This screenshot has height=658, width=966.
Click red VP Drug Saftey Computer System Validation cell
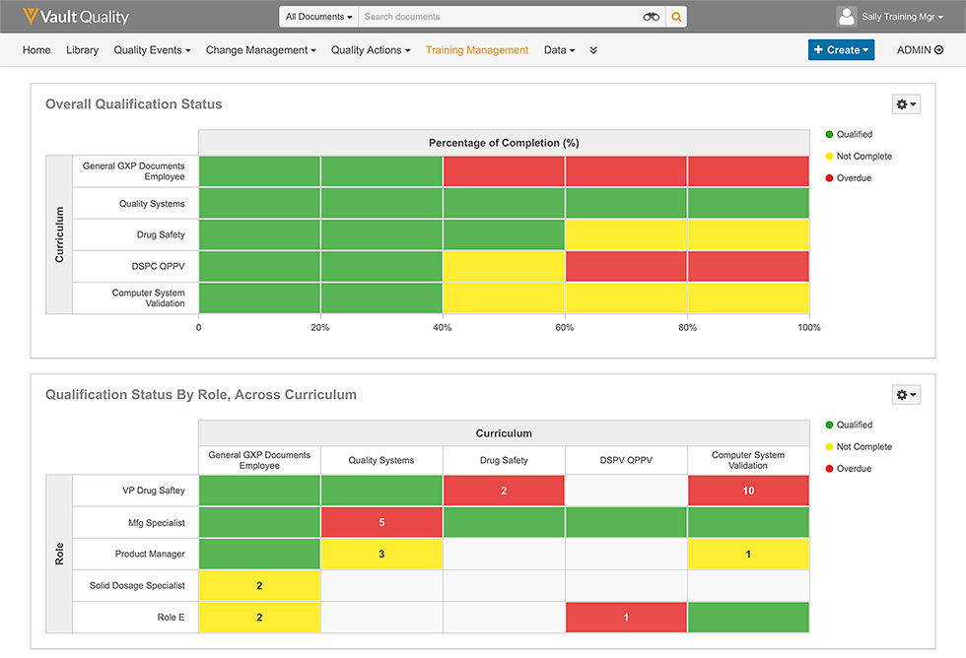(x=748, y=491)
